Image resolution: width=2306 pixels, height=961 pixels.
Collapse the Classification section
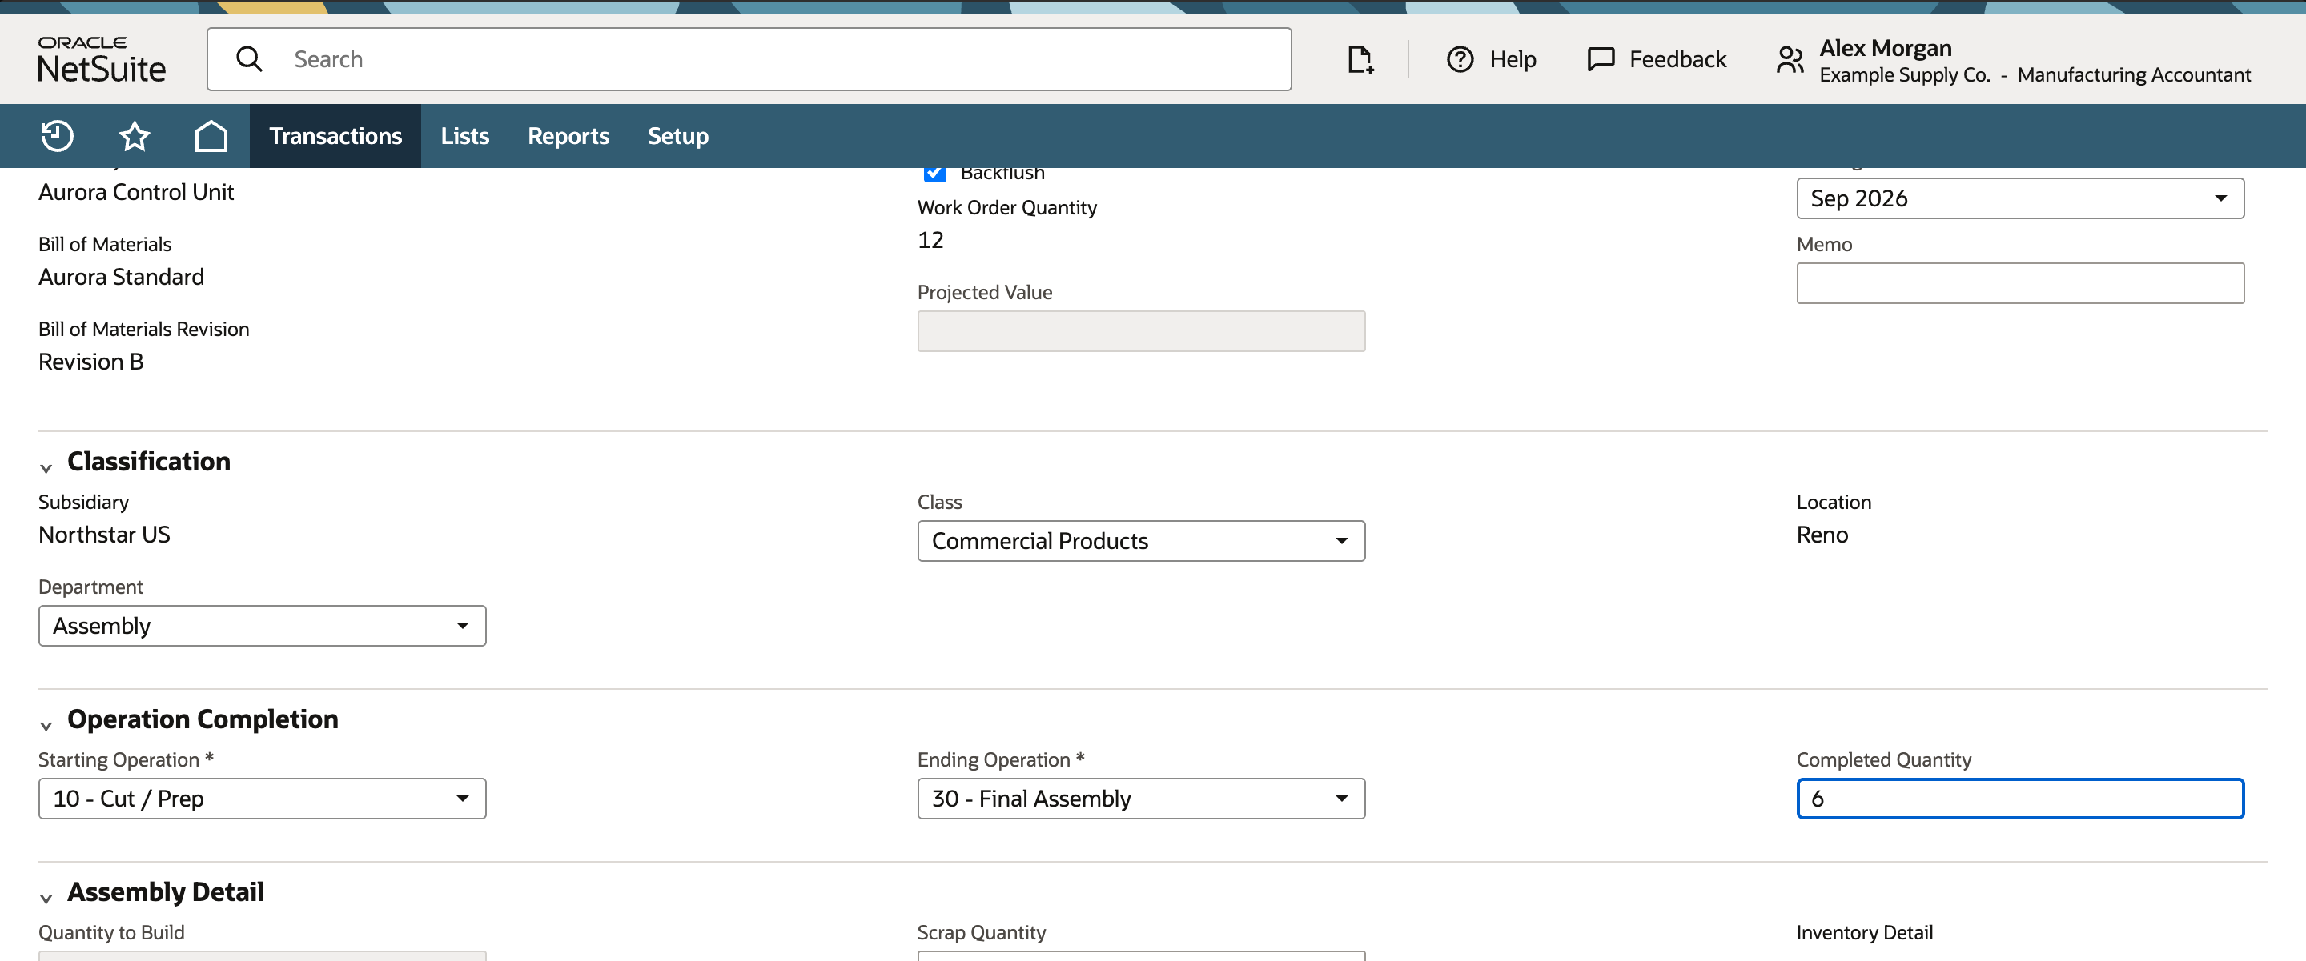(46, 467)
